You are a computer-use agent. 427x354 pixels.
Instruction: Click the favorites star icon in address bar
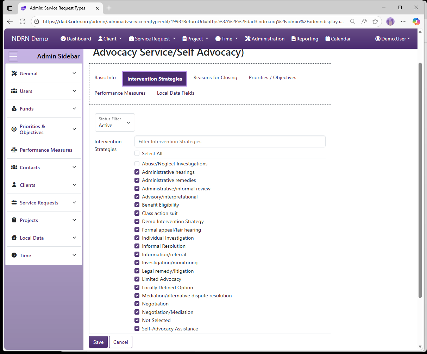375,21
